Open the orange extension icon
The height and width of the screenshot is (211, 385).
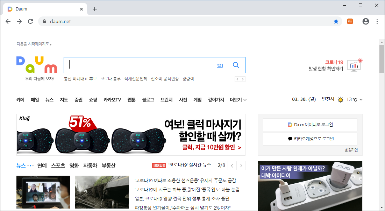350,22
